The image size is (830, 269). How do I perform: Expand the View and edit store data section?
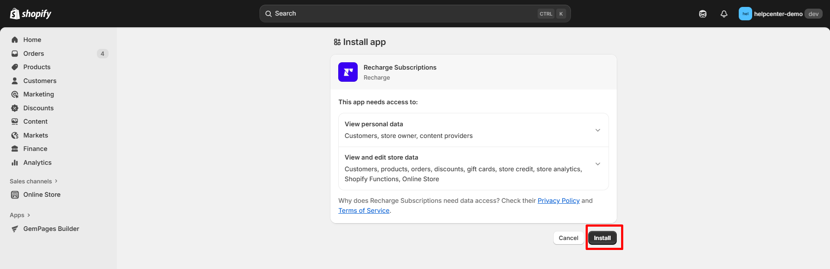[597, 164]
